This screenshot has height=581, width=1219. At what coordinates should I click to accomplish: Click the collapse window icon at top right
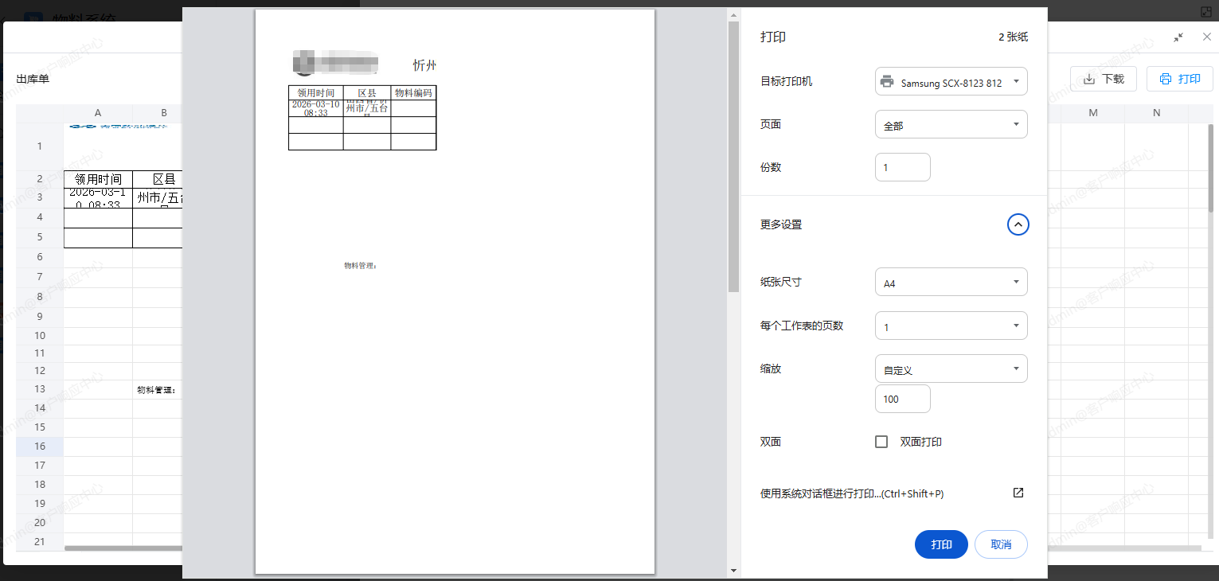(x=1178, y=37)
